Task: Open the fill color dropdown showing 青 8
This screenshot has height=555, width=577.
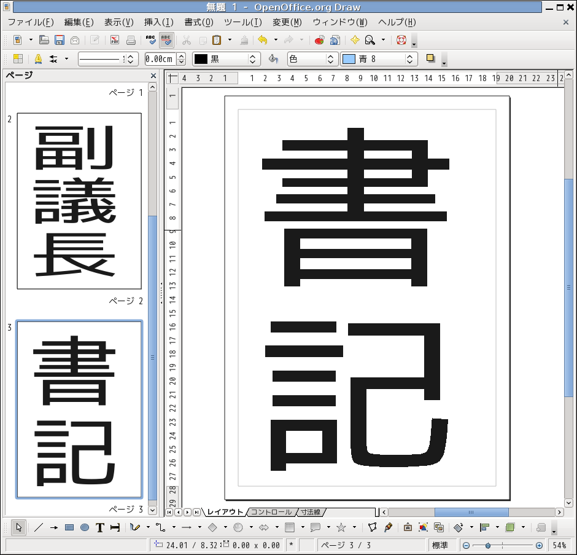Action: (410, 59)
